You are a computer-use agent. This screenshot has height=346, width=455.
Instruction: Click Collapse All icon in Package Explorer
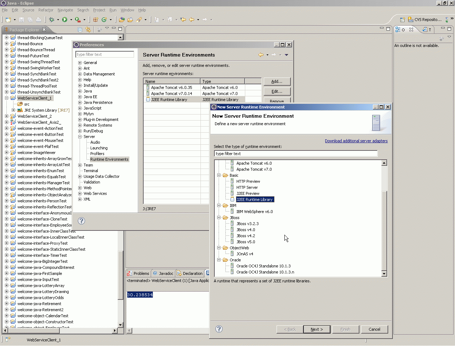[x=80, y=30]
